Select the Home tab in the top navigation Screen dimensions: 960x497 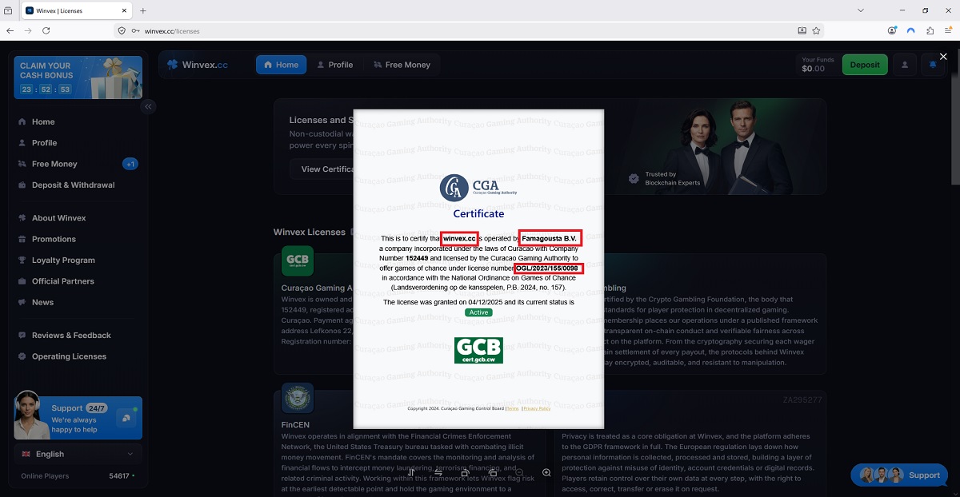[281, 65]
